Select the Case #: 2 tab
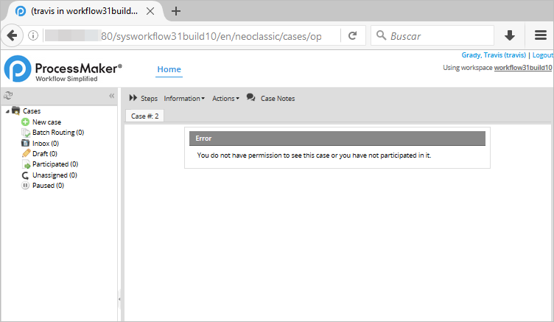 145,116
